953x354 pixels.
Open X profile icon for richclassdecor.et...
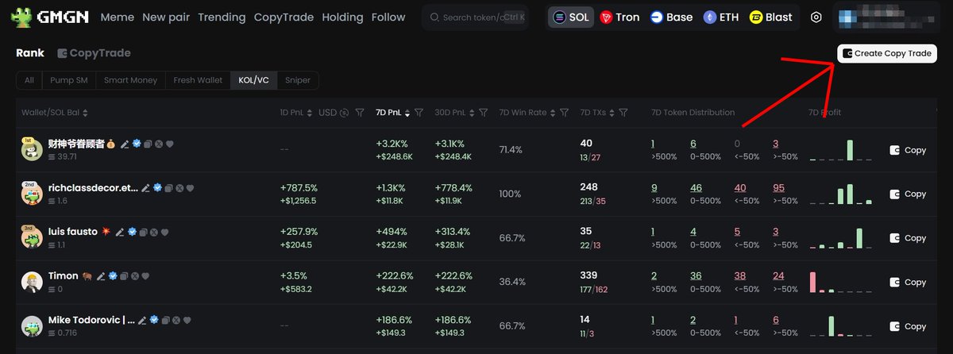coord(179,188)
